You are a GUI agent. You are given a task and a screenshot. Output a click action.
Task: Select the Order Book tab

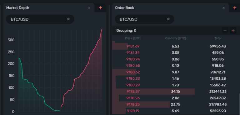[x=170, y=8]
